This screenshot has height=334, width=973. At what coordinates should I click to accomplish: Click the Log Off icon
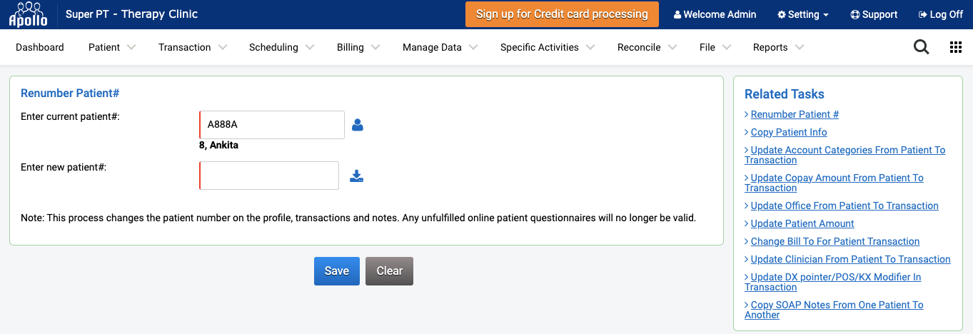(x=922, y=14)
